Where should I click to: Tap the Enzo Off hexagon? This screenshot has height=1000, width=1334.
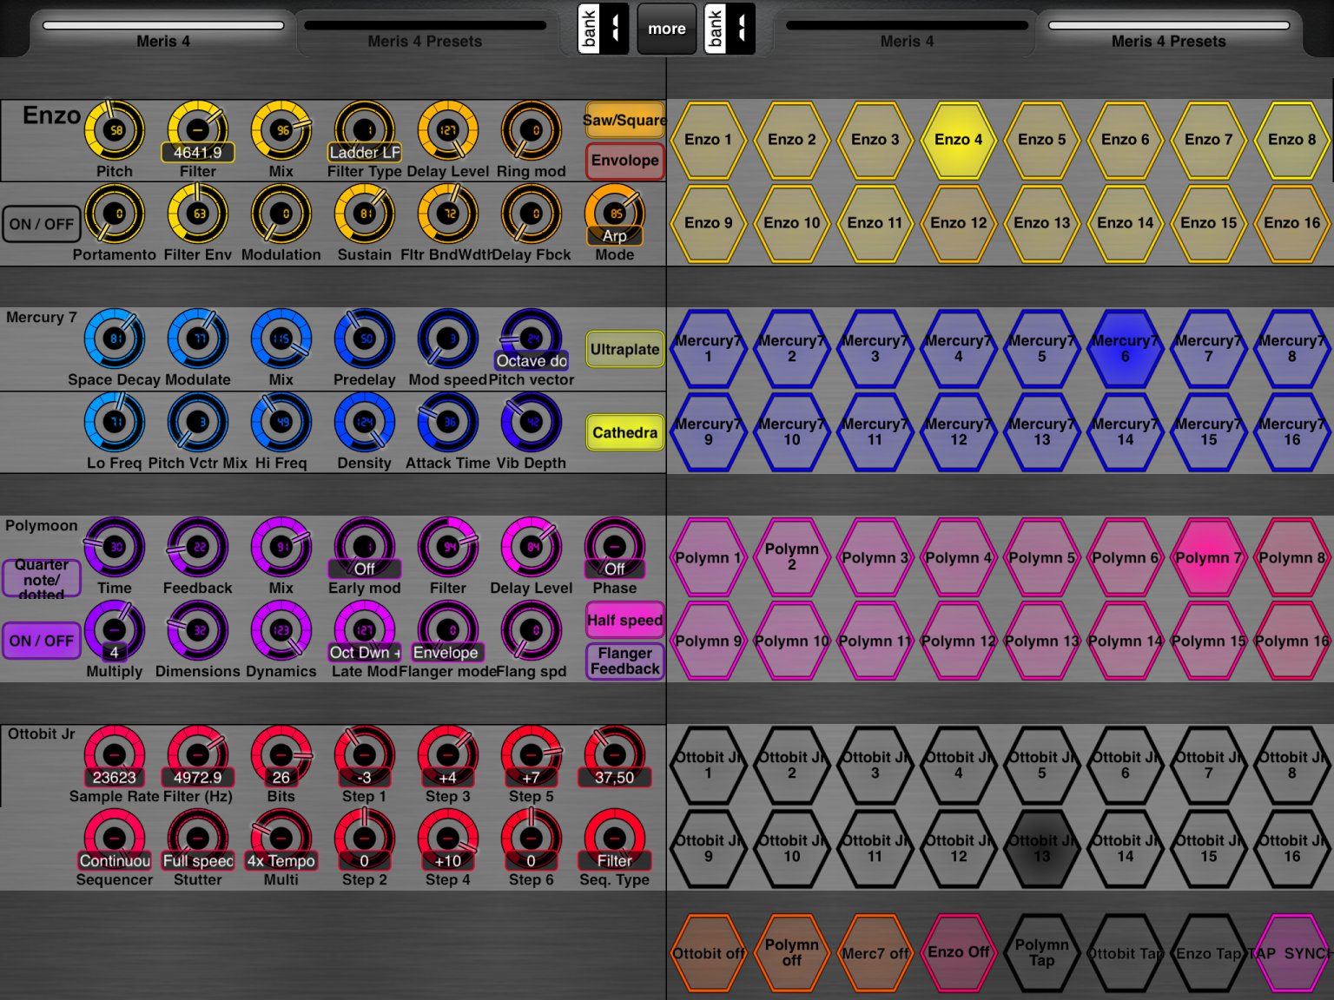click(x=958, y=952)
